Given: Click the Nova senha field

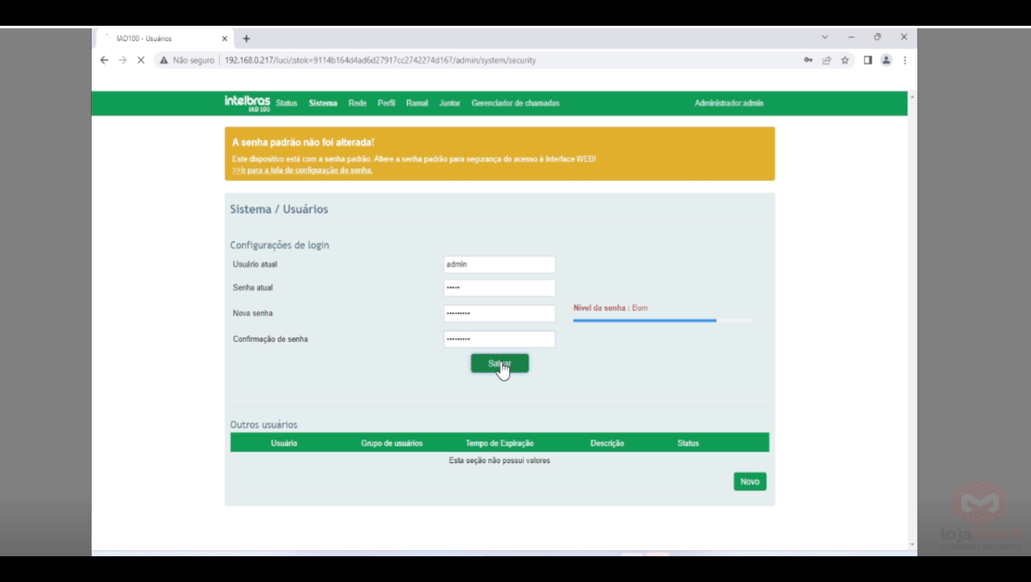Looking at the screenshot, I should point(499,313).
